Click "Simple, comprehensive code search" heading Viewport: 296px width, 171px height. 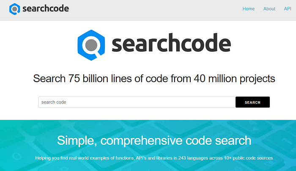(x=154, y=141)
